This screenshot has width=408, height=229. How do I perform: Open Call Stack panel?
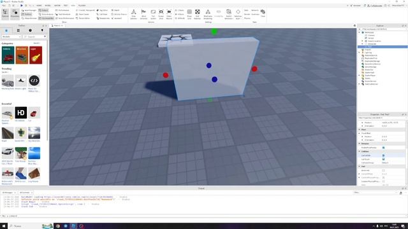pyautogui.click(x=102, y=14)
